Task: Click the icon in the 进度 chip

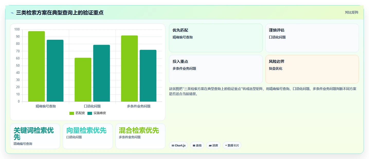Action: click(210, 146)
